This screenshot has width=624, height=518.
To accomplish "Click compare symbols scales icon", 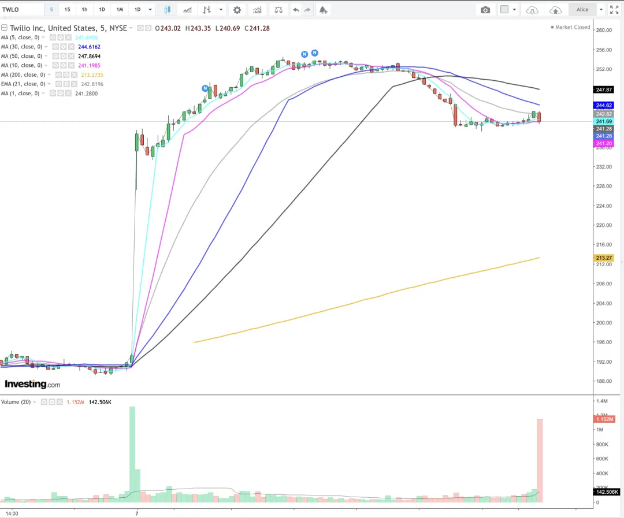I will pos(278,10).
